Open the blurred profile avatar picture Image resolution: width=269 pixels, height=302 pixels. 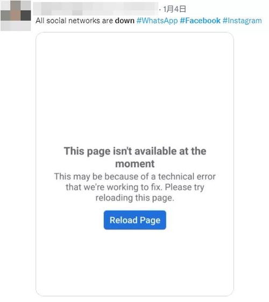click(16, 16)
